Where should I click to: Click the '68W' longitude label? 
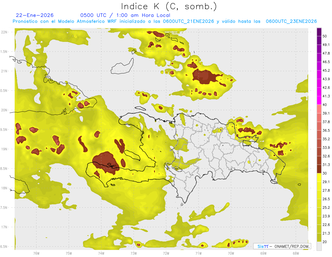coord(296,253)
